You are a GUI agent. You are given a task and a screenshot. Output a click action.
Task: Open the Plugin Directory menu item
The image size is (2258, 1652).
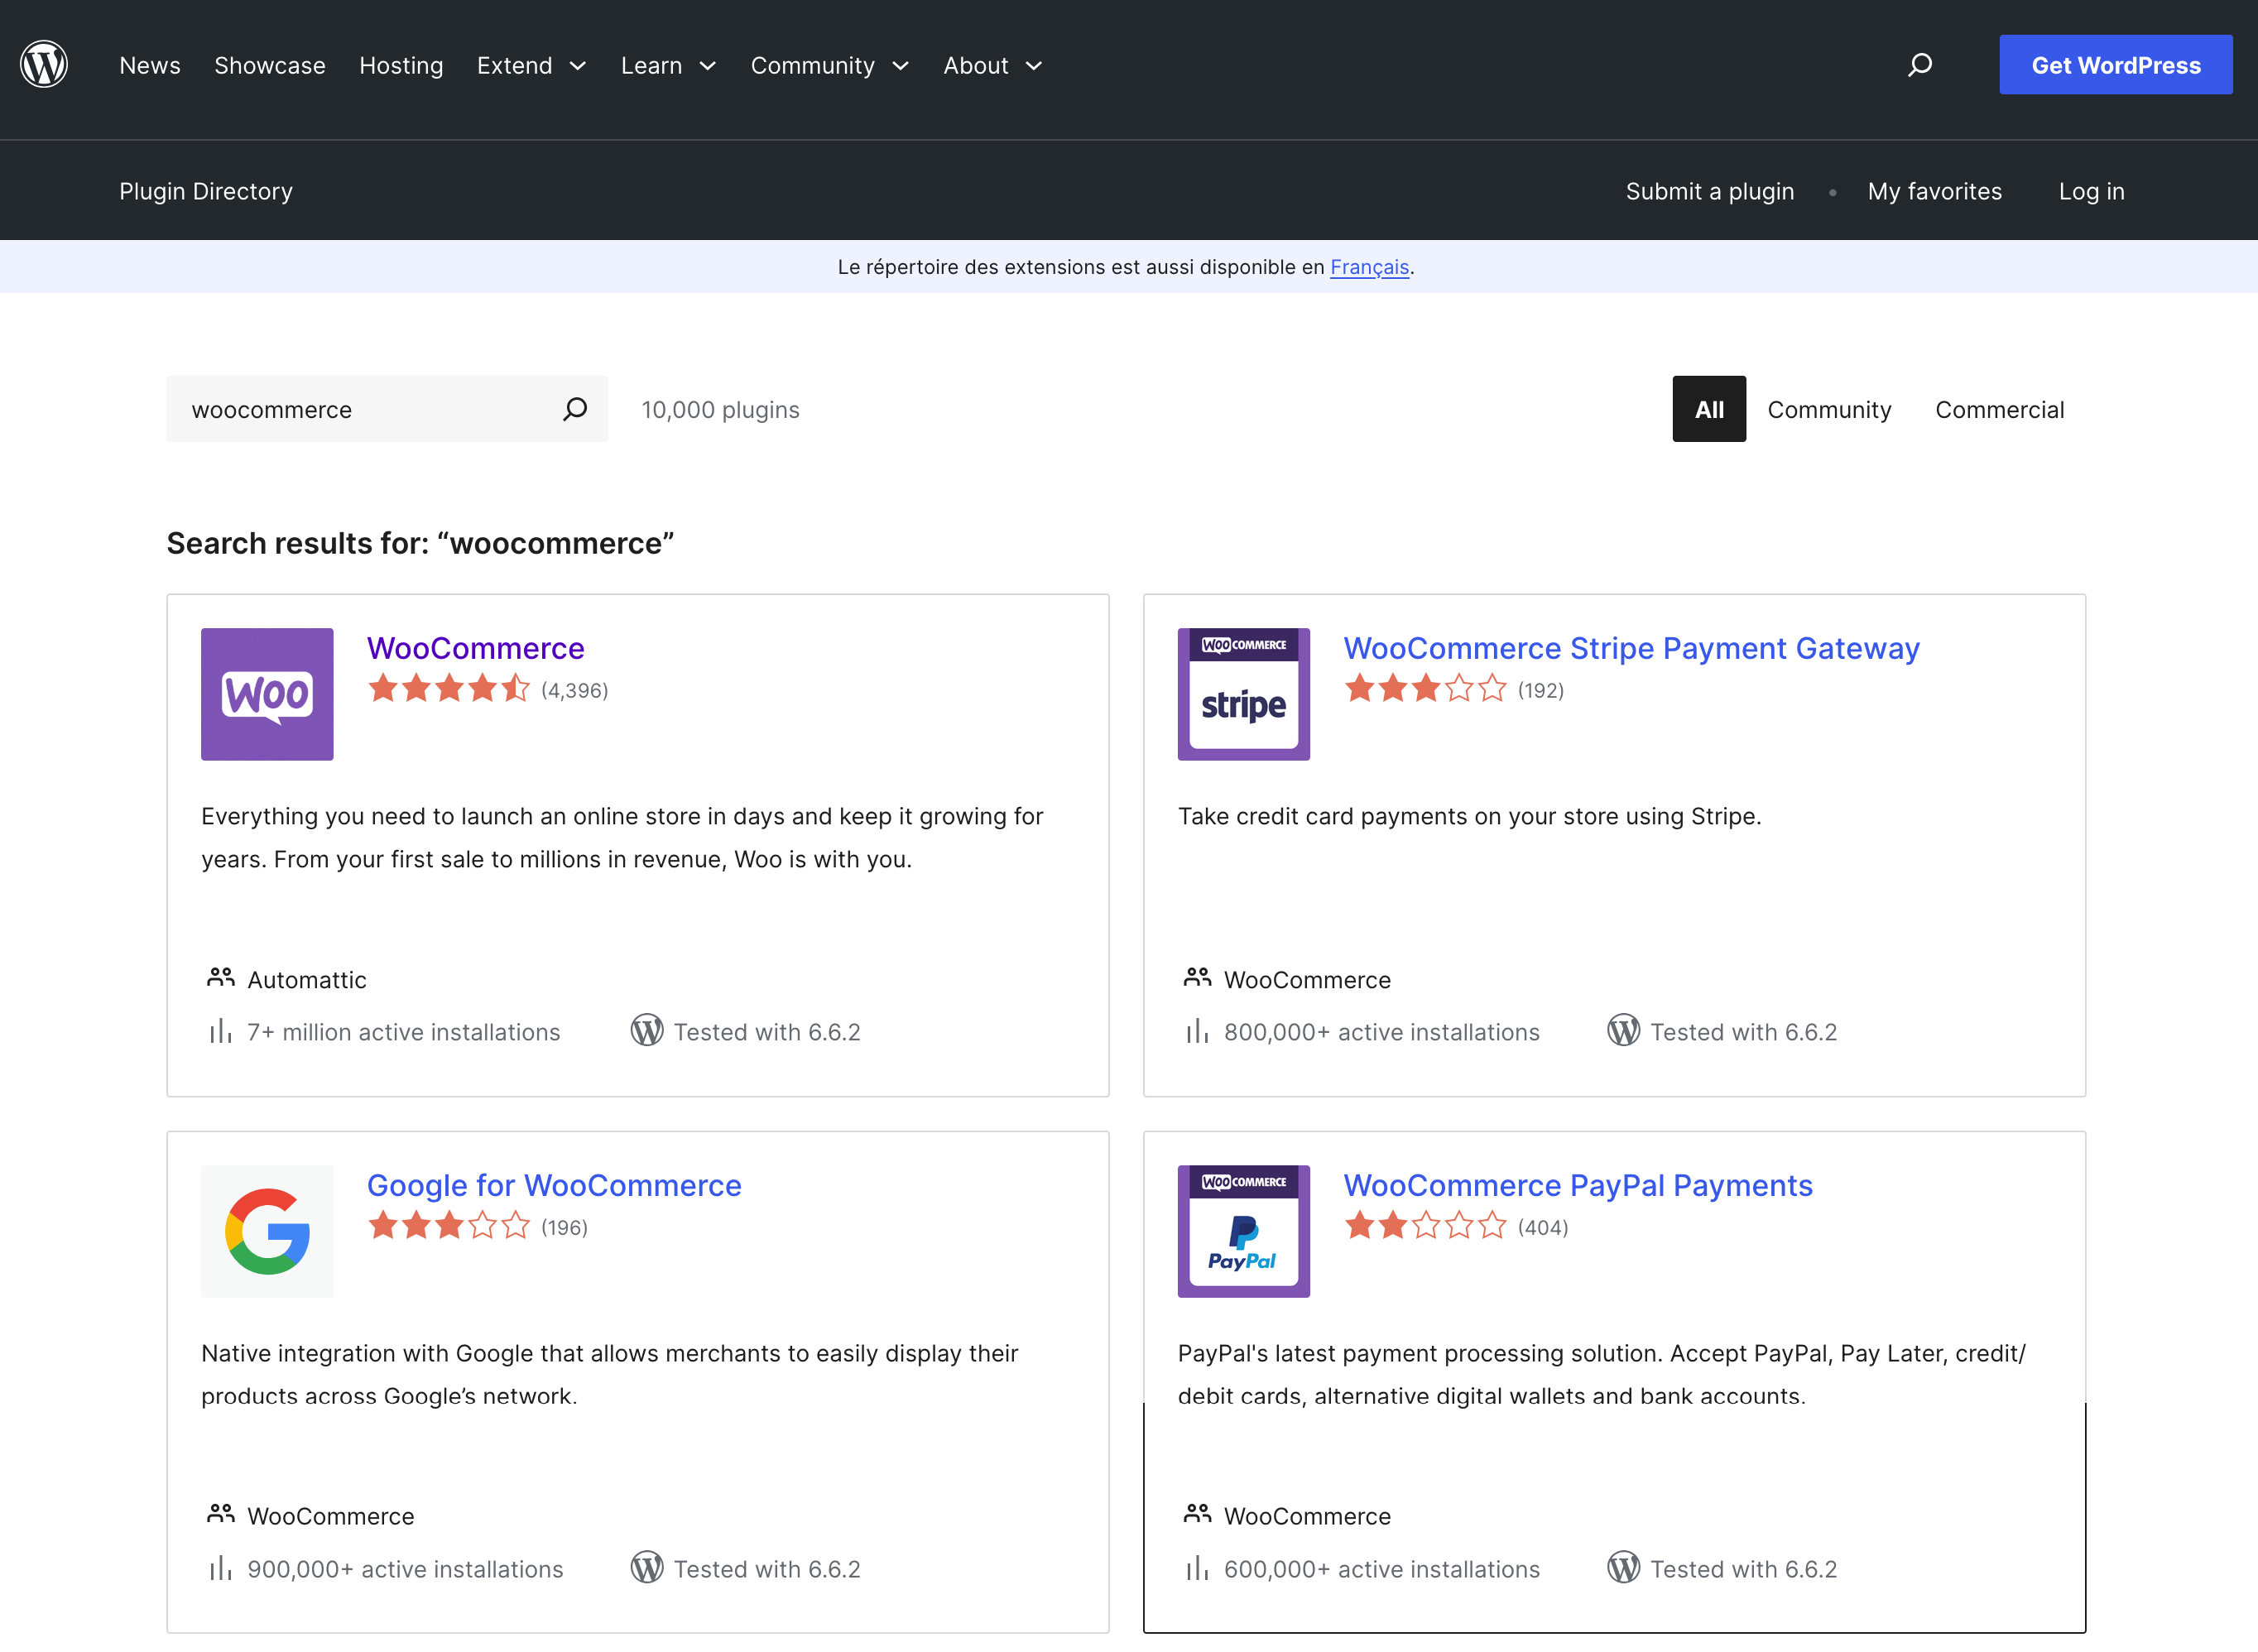(x=206, y=190)
